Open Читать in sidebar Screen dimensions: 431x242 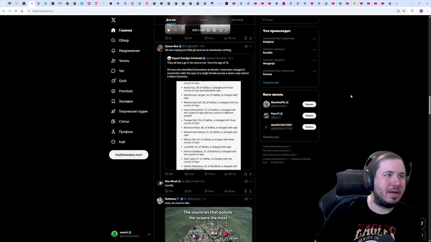[x=120, y=61]
